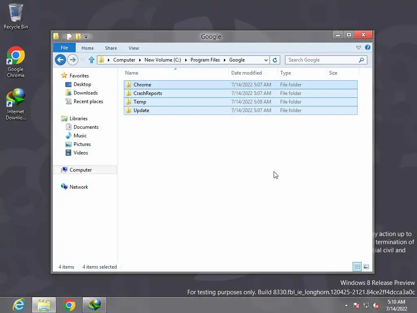Show hidden tray icons arrow
Image resolution: width=417 pixels, height=313 pixels.
pyautogui.click(x=346, y=305)
